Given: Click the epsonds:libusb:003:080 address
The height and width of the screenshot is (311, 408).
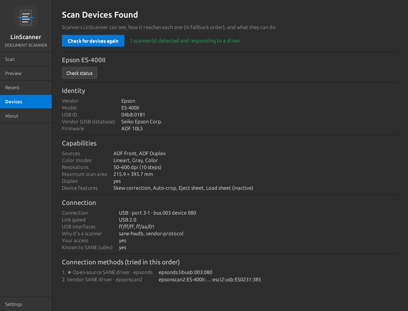Looking at the screenshot, I should (x=186, y=272).
